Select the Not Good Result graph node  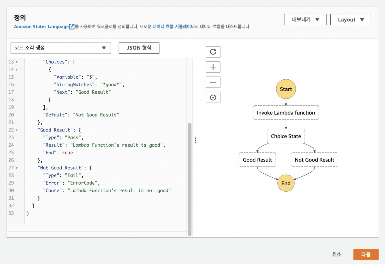pyautogui.click(x=314, y=160)
